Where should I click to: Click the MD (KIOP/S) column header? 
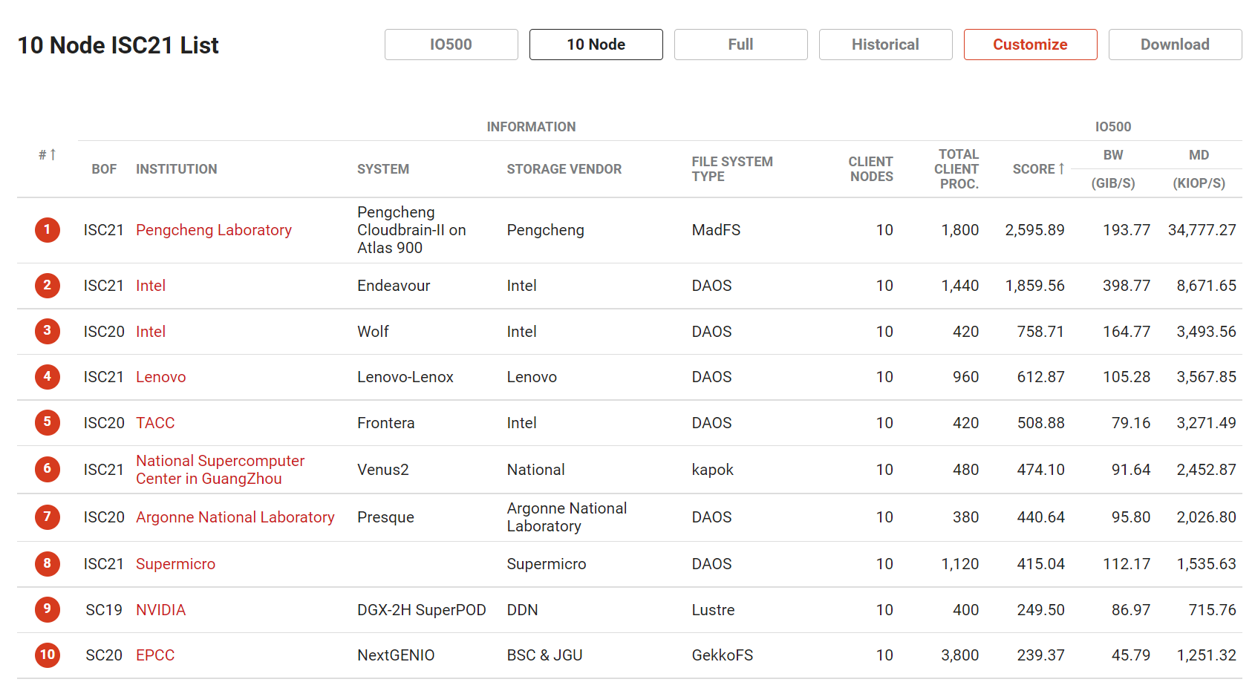(1199, 169)
